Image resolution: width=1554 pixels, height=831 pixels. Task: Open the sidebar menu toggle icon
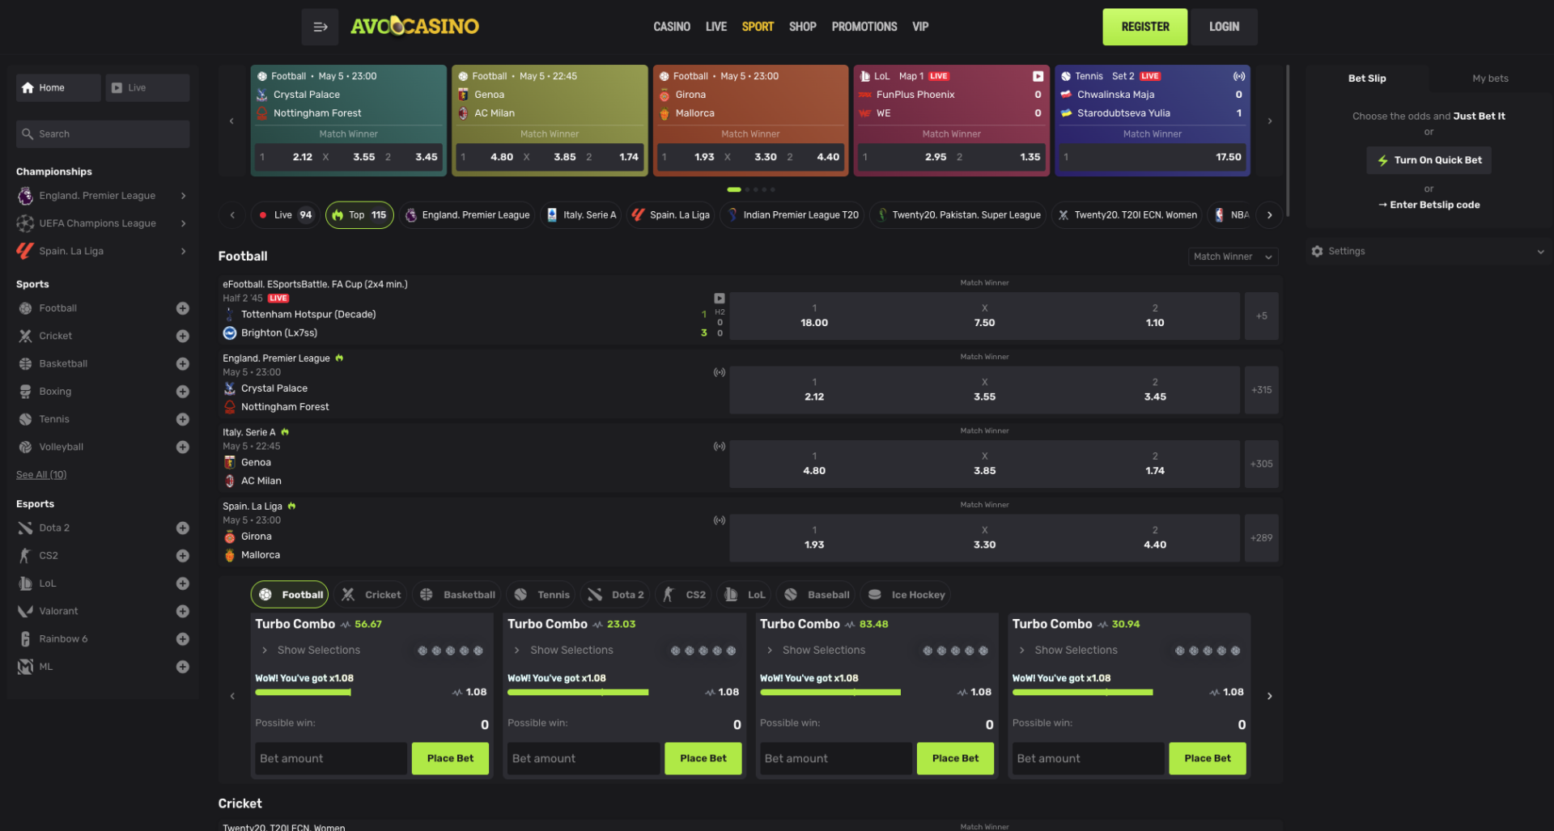pyautogui.click(x=320, y=27)
